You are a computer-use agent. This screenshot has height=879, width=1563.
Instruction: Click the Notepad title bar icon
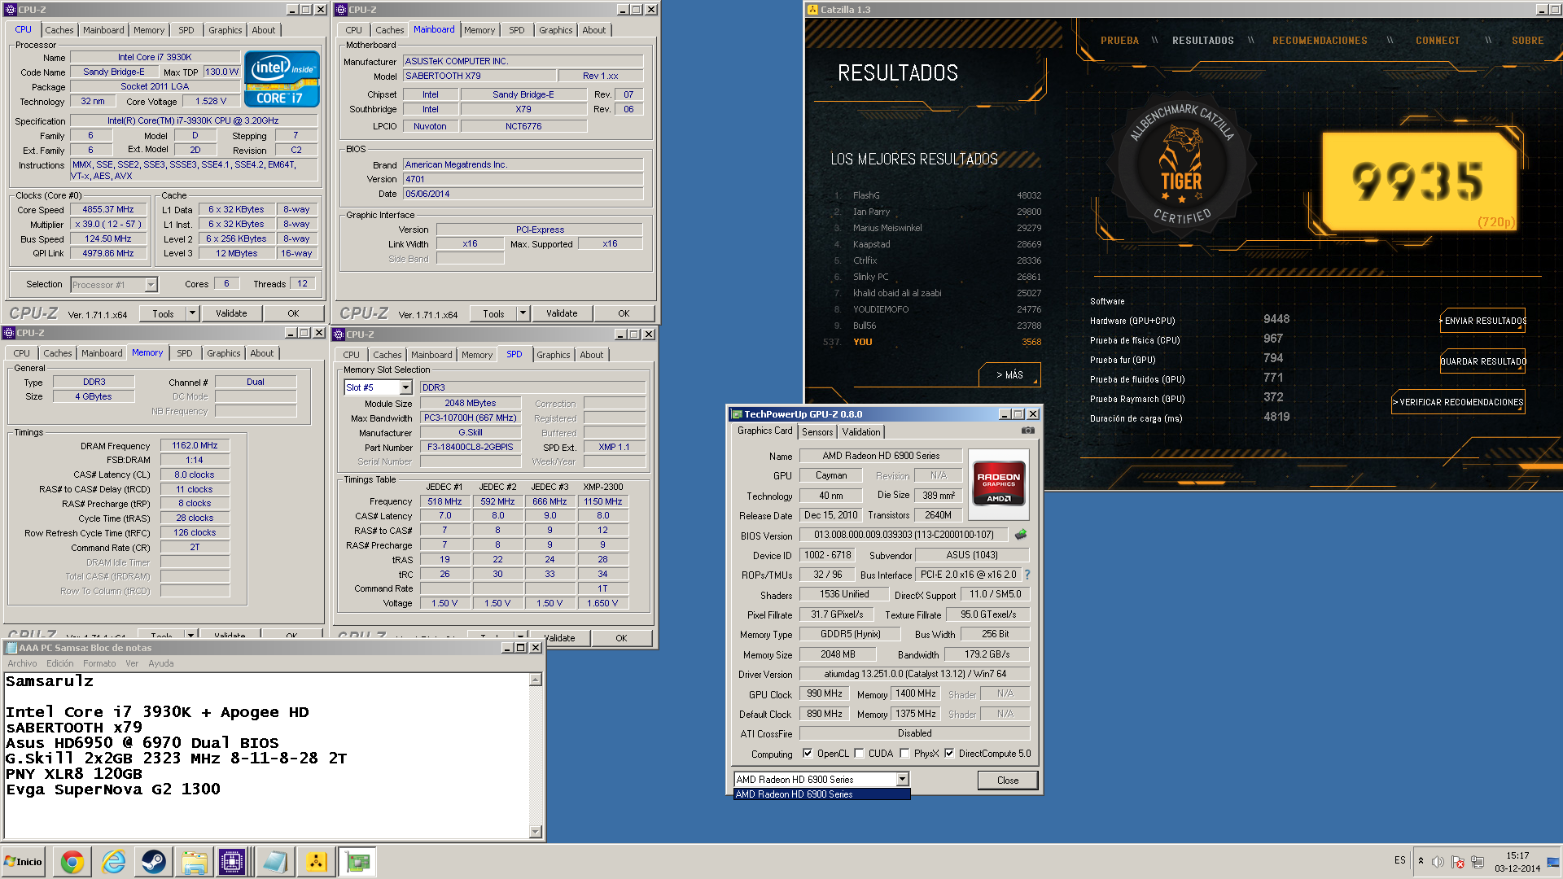11,648
